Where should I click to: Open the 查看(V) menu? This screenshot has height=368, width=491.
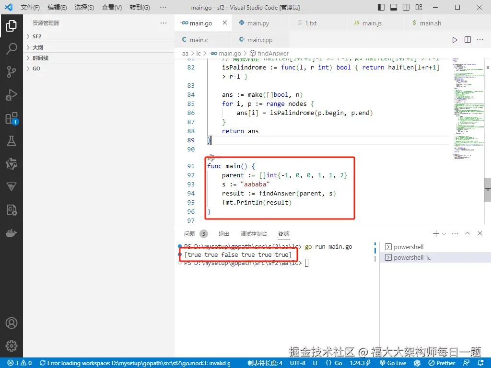(x=111, y=7)
